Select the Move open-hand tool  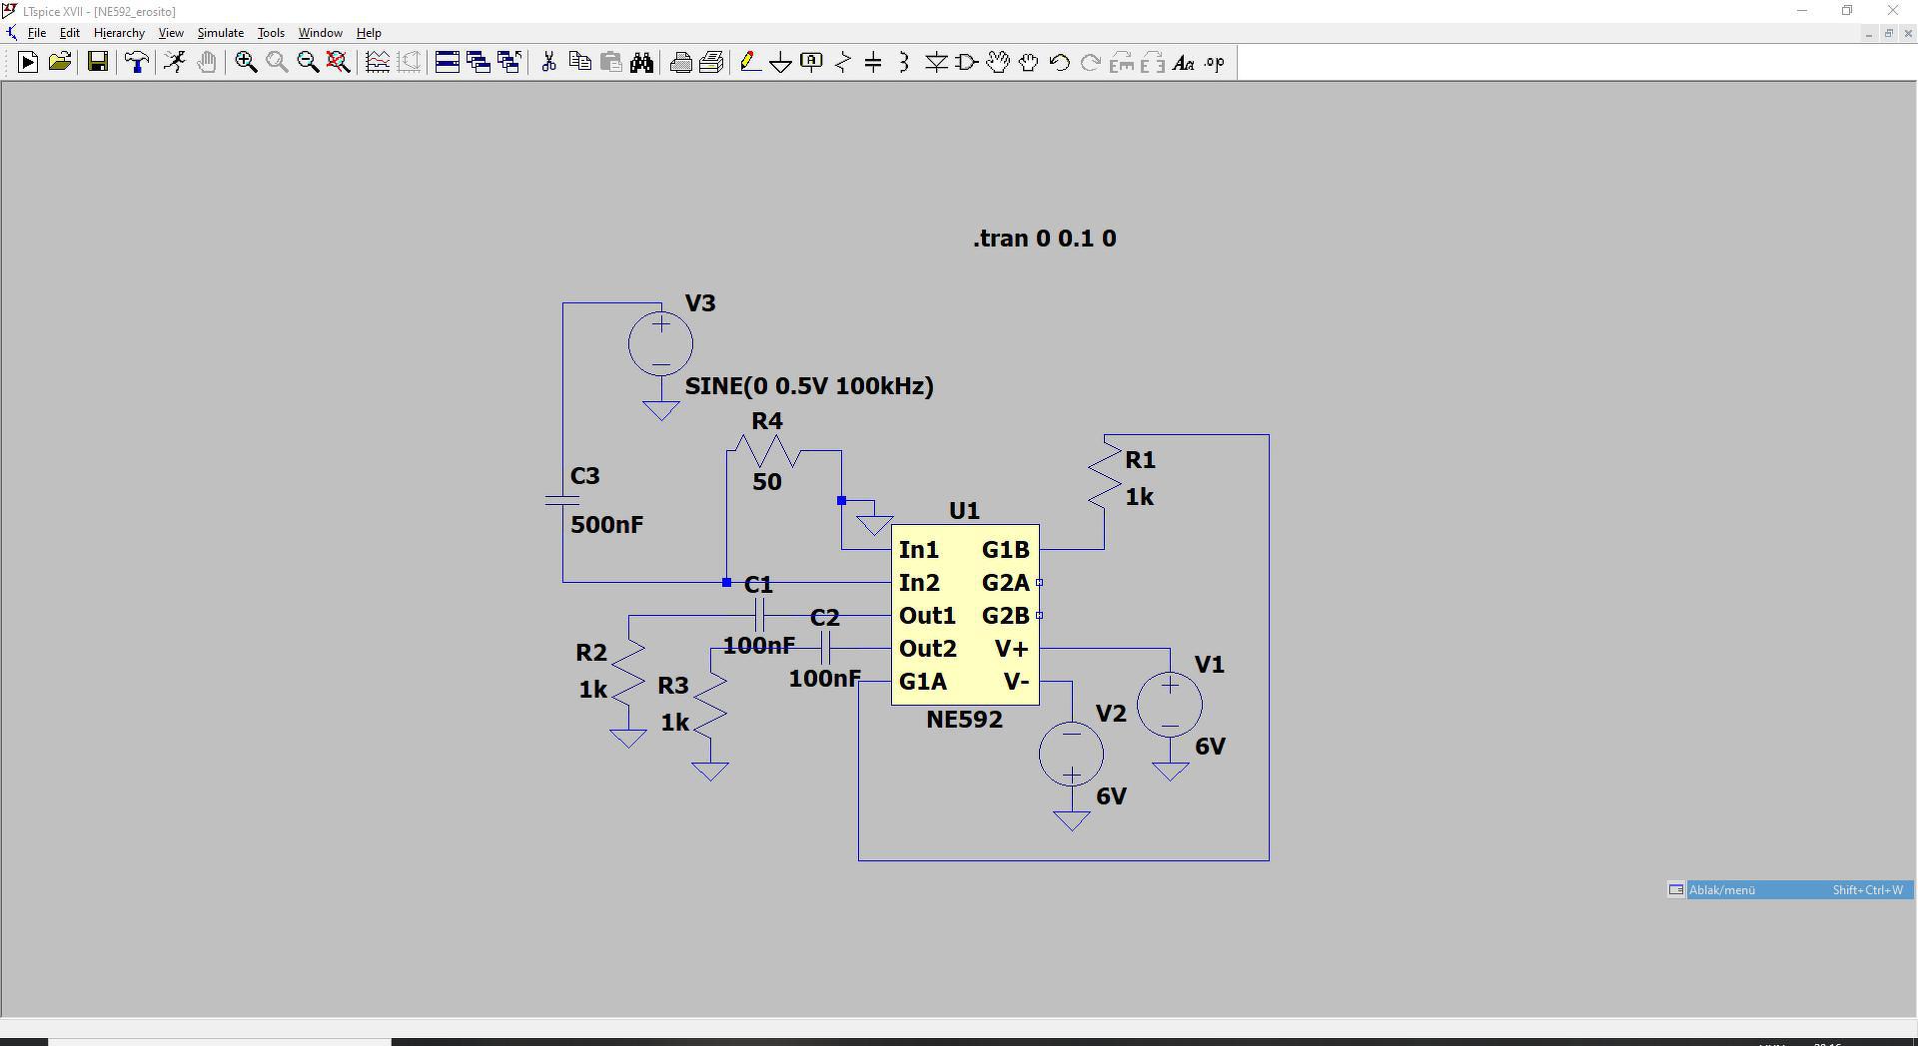(x=998, y=63)
